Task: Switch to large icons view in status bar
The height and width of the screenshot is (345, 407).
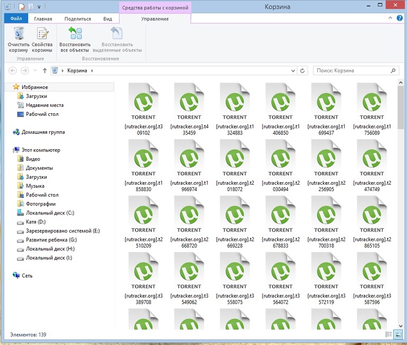Action: pos(398,334)
